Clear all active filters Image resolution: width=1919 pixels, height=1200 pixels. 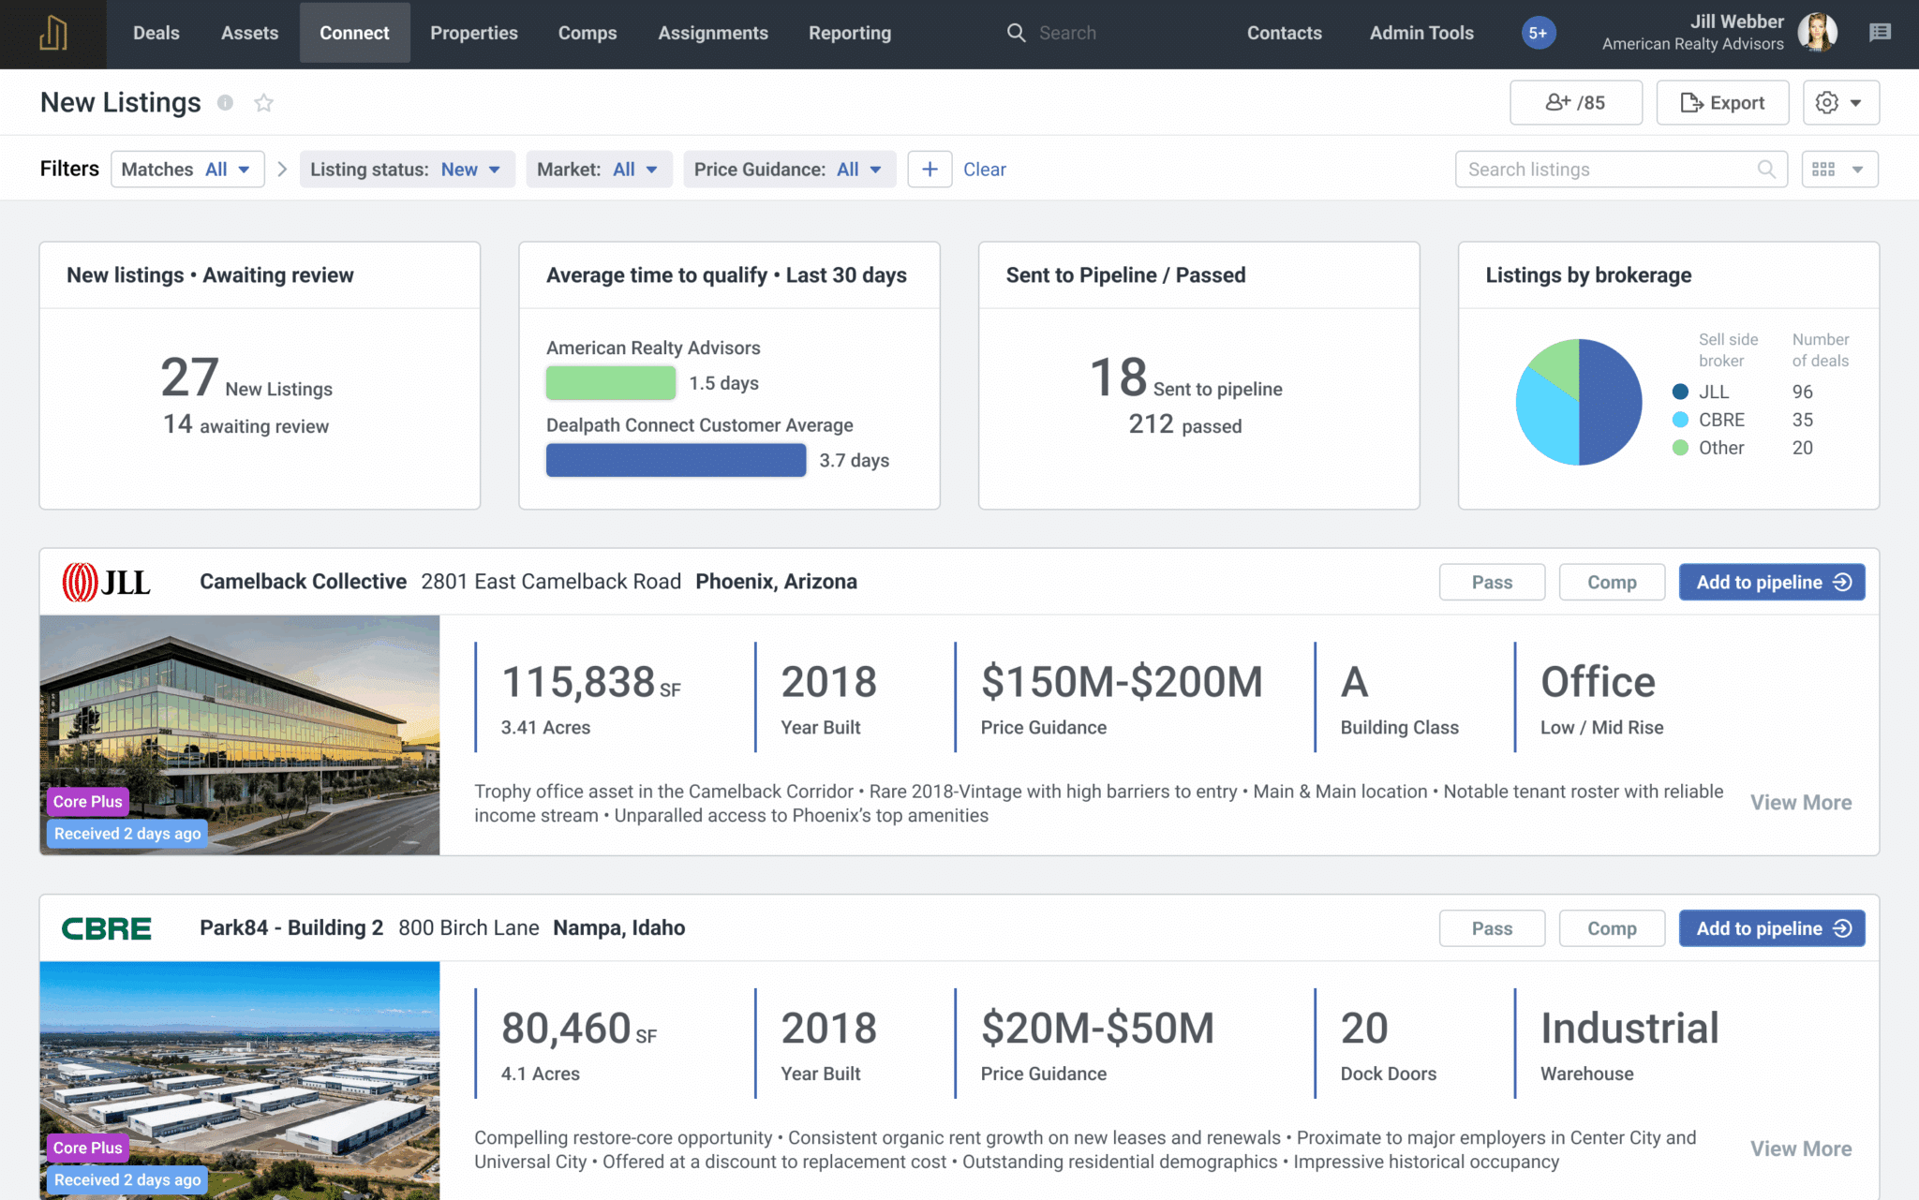pos(985,169)
